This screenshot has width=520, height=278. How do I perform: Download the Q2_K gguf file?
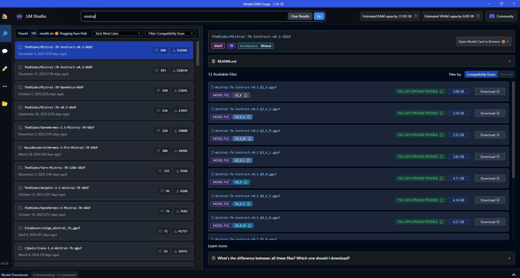pos(490,91)
